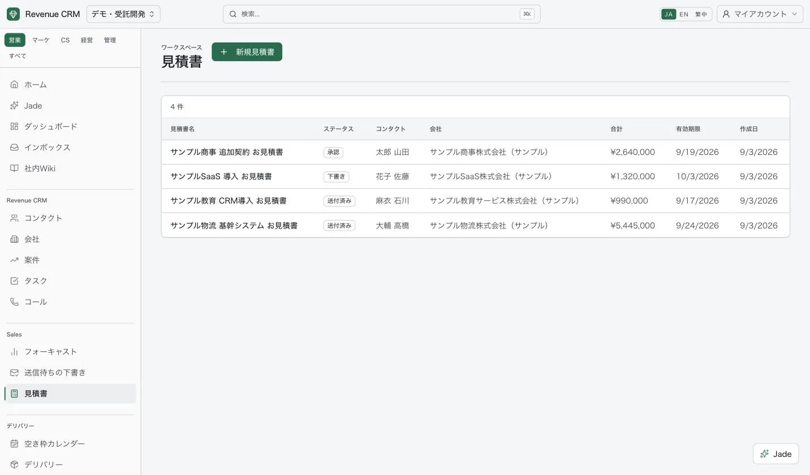Sort by 会社 column header
810x475 pixels.
tap(436, 129)
